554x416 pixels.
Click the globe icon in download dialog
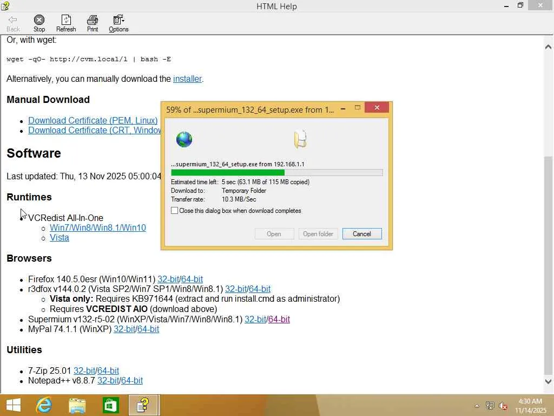pos(184,139)
